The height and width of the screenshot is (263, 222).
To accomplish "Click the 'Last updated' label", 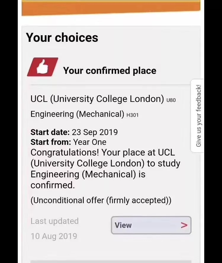I will tap(54, 221).
